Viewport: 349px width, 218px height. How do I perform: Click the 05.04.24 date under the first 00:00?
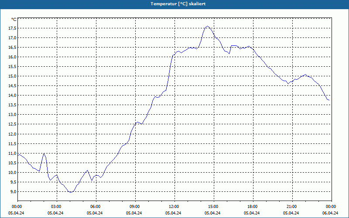click(x=16, y=213)
